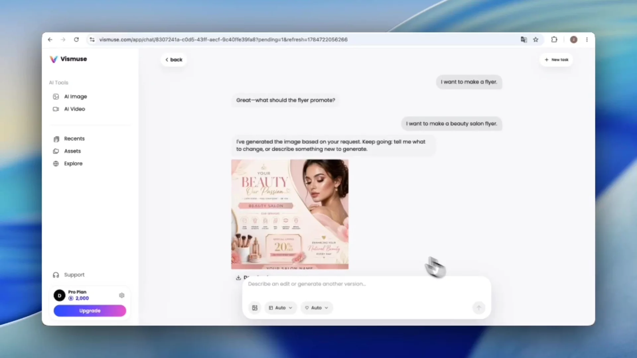The width and height of the screenshot is (637, 358).
Task: Click the send arrow button
Action: [479, 308]
